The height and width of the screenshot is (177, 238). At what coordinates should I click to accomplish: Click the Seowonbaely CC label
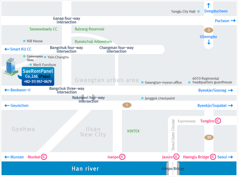click(43, 29)
